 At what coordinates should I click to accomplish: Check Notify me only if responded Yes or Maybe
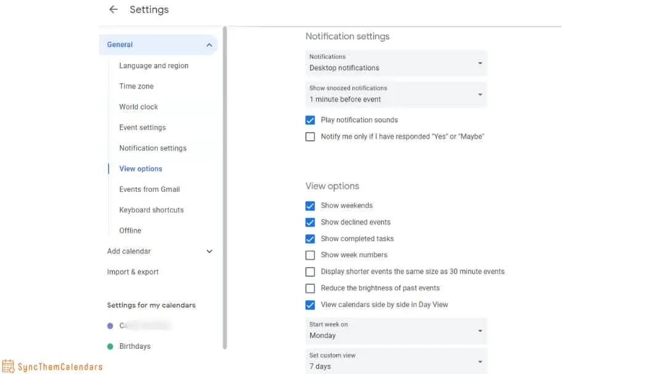point(310,137)
